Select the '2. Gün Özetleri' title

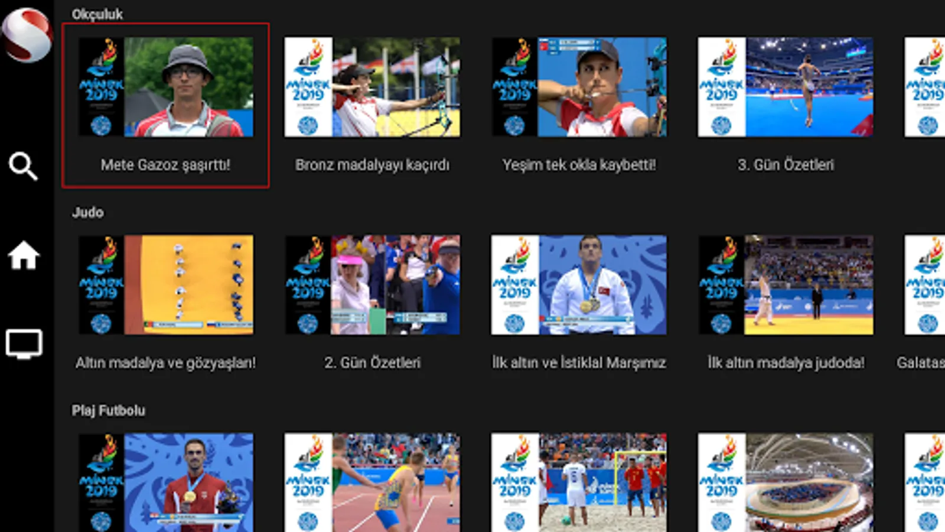[372, 363]
